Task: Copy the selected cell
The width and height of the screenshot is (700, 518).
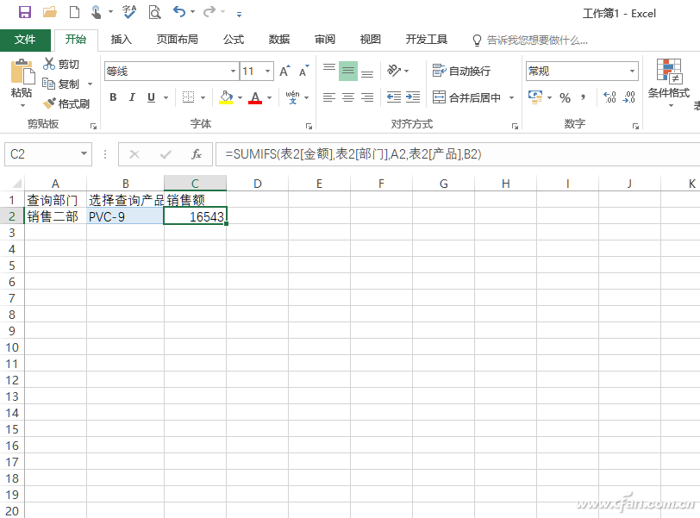Action: tap(60, 84)
